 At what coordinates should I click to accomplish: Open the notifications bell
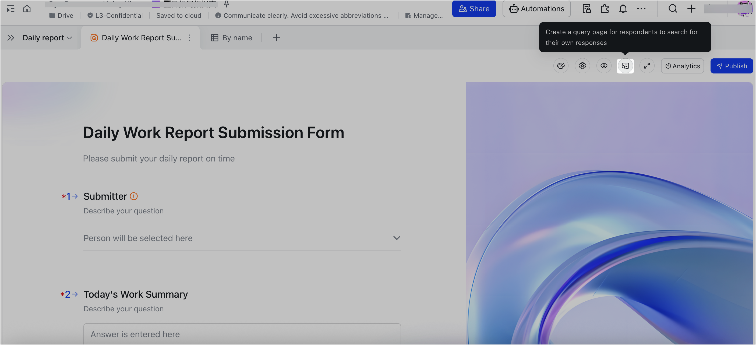pos(623,9)
